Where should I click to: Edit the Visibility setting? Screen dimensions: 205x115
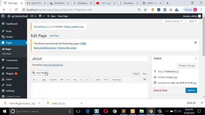pos(175,77)
